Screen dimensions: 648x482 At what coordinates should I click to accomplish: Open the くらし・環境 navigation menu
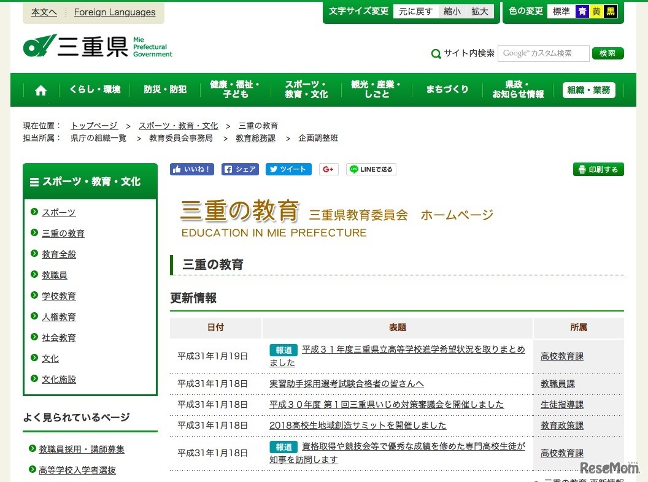point(94,90)
